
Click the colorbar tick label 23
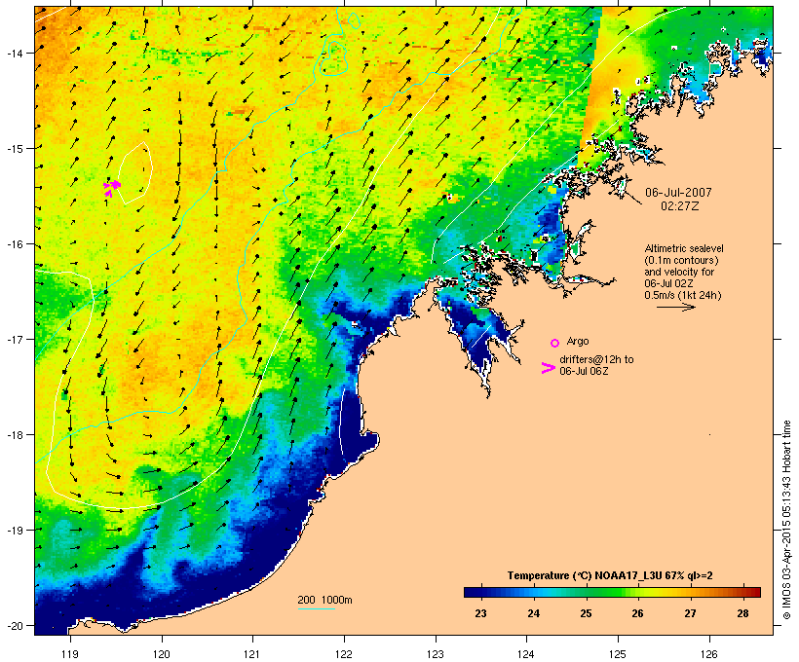480,613
